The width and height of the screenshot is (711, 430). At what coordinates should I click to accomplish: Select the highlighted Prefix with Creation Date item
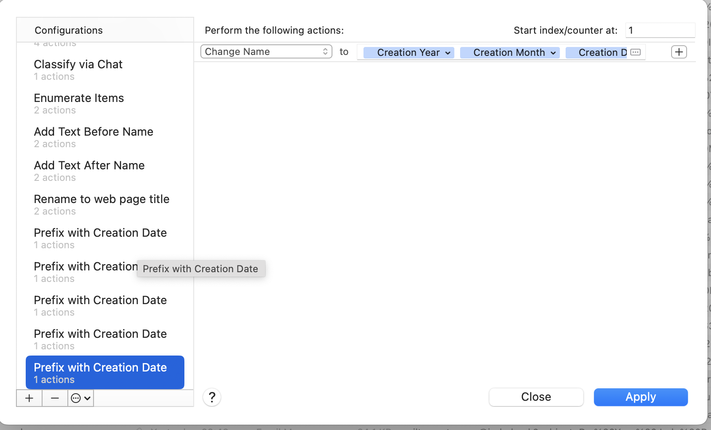pyautogui.click(x=105, y=372)
